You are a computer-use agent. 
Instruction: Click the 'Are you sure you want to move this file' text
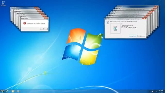click(x=123, y=22)
